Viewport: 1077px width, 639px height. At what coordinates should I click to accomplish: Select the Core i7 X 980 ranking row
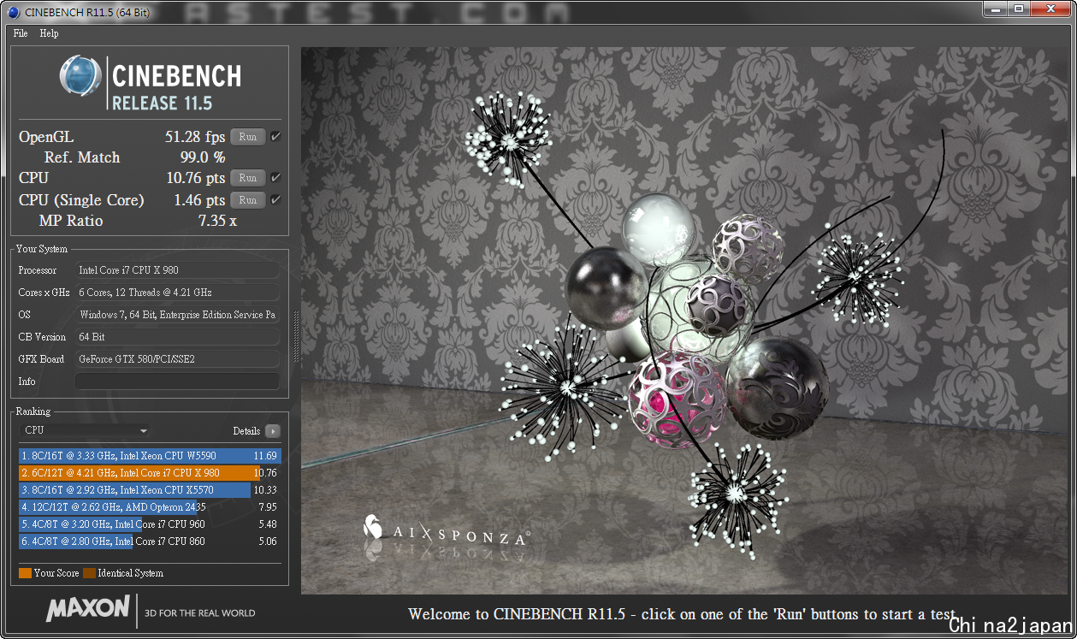pyautogui.click(x=150, y=473)
